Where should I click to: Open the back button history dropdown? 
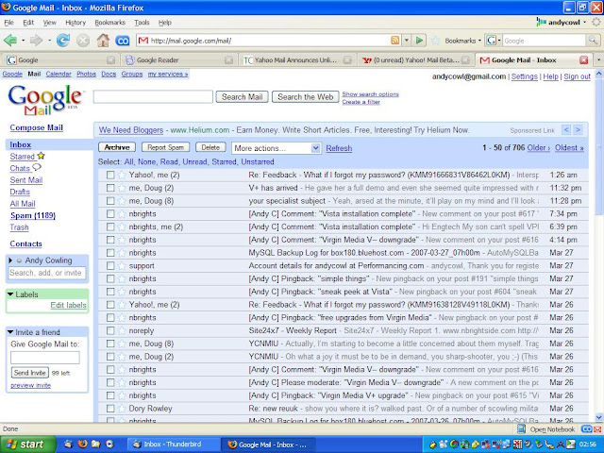(23, 40)
